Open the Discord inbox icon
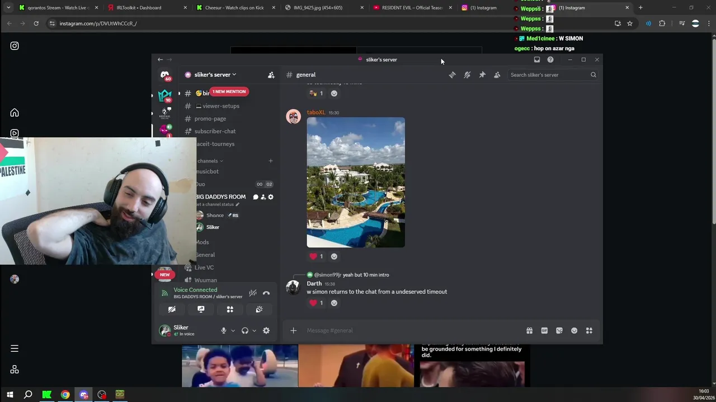Image resolution: width=716 pixels, height=402 pixels. pyautogui.click(x=537, y=60)
